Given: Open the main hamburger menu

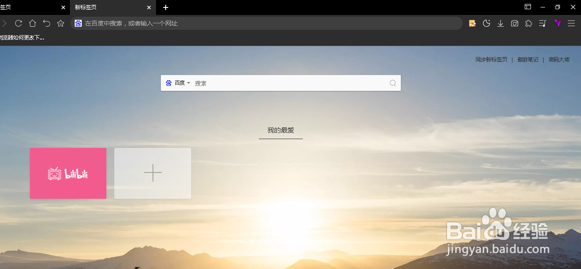Looking at the screenshot, I should coord(571,23).
